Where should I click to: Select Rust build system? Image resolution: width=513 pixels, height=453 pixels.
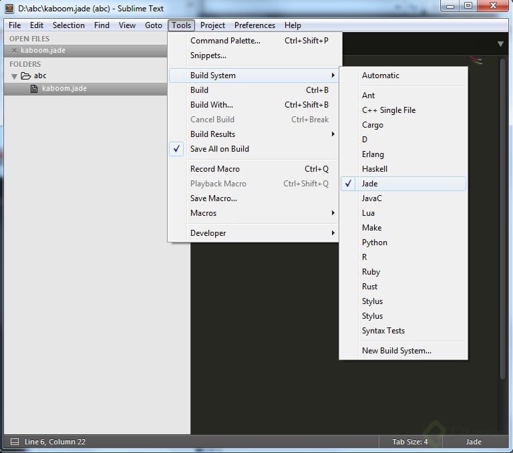pyautogui.click(x=403, y=287)
